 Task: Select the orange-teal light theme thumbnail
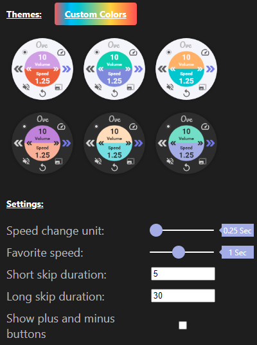click(x=186, y=69)
